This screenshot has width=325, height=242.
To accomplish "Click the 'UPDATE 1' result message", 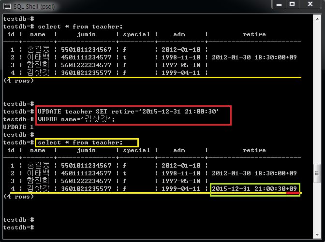I will tap(18, 127).
